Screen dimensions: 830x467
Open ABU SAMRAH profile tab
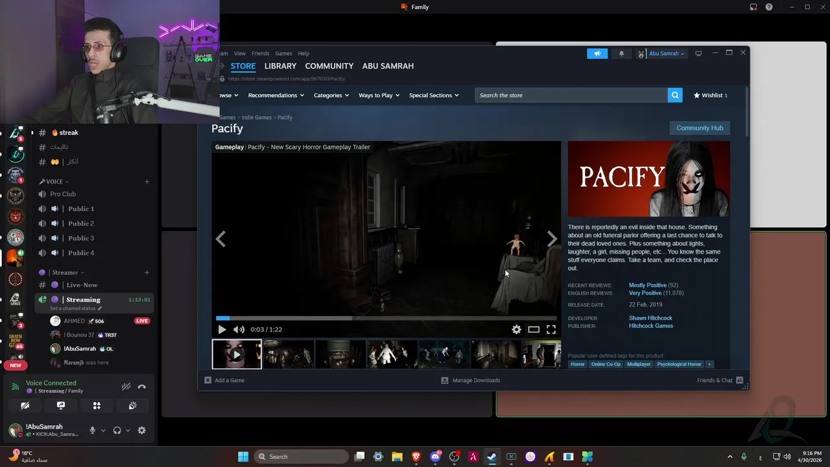click(x=388, y=66)
